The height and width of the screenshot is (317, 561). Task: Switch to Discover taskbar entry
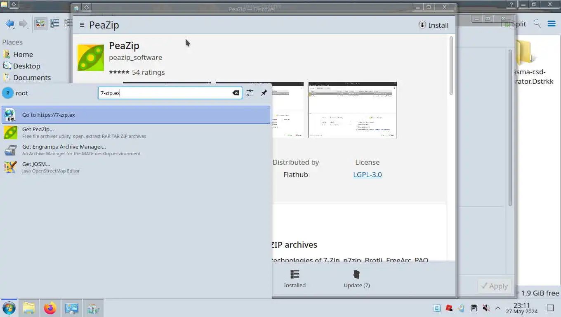[93, 308]
